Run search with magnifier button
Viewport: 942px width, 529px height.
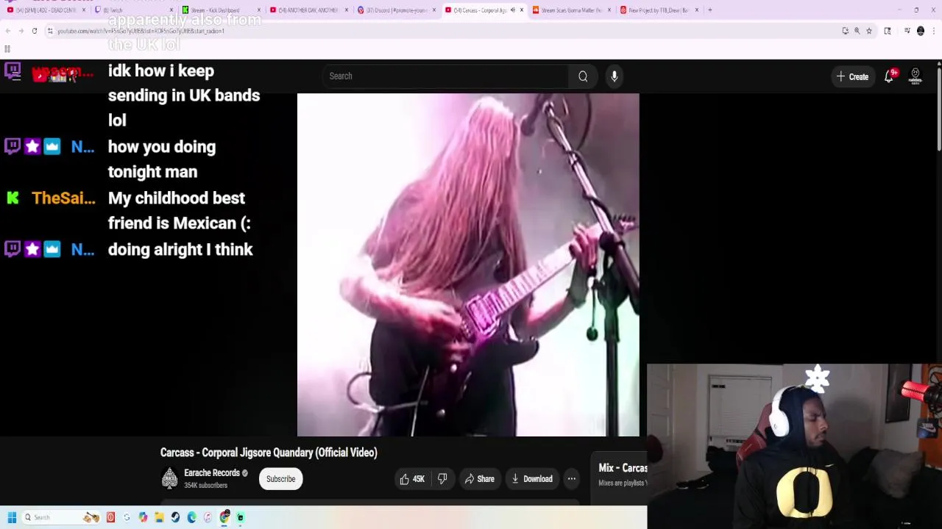pos(583,76)
